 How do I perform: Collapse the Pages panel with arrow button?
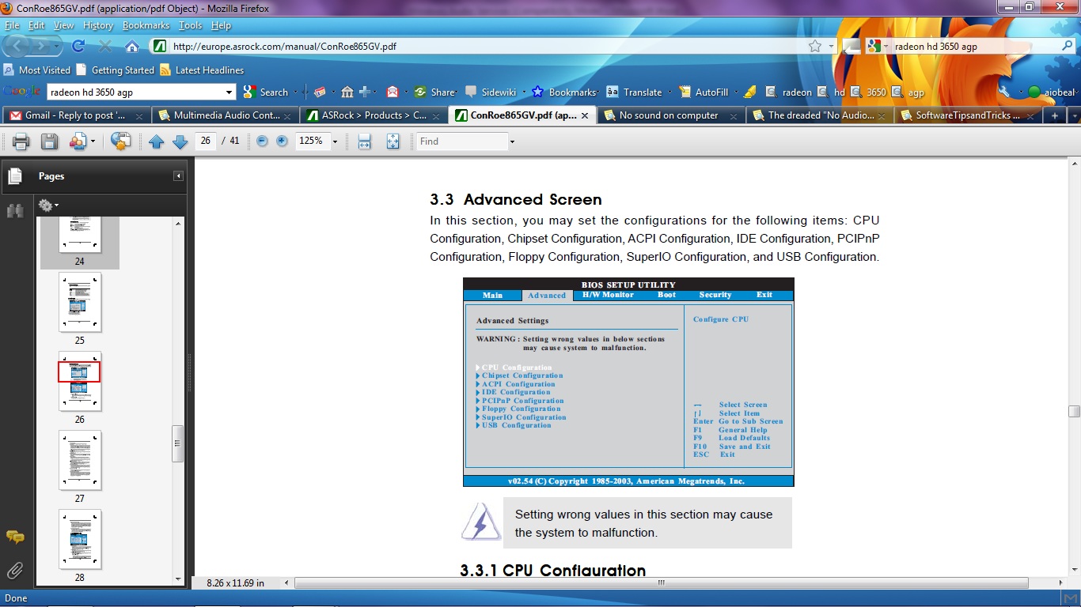click(179, 176)
